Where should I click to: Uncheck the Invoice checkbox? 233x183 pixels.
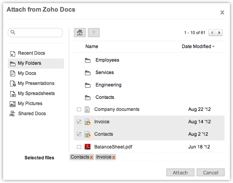pos(79,122)
